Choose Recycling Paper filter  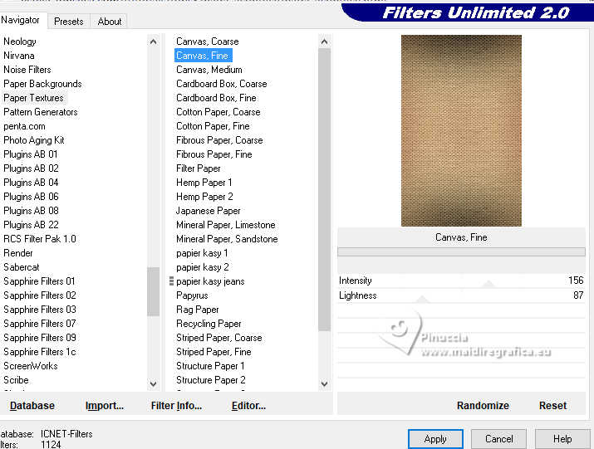[x=209, y=324]
